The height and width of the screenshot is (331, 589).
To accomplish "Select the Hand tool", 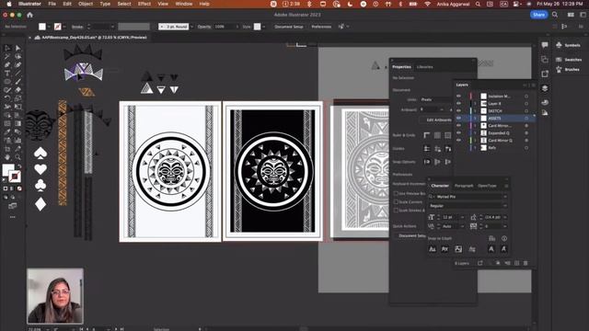I will (7, 157).
